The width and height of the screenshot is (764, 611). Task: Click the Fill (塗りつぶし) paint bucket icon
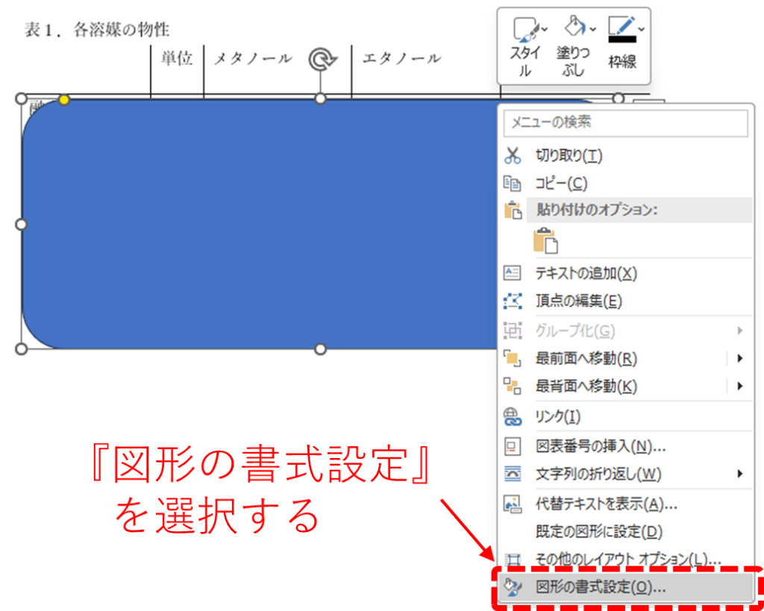[573, 30]
